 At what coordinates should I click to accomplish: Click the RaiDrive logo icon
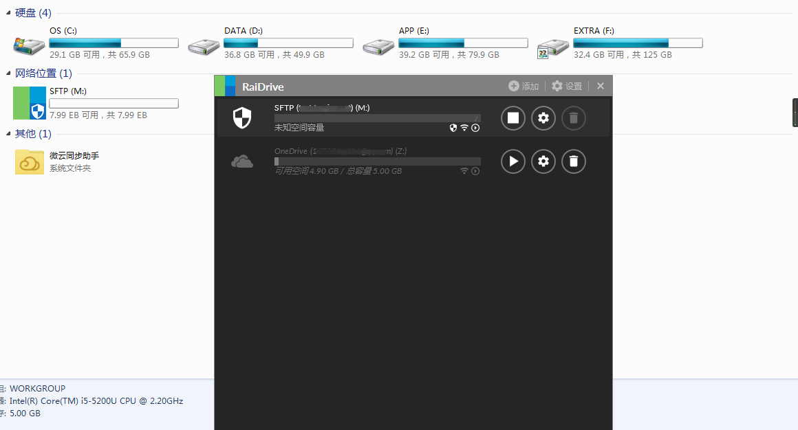point(225,86)
